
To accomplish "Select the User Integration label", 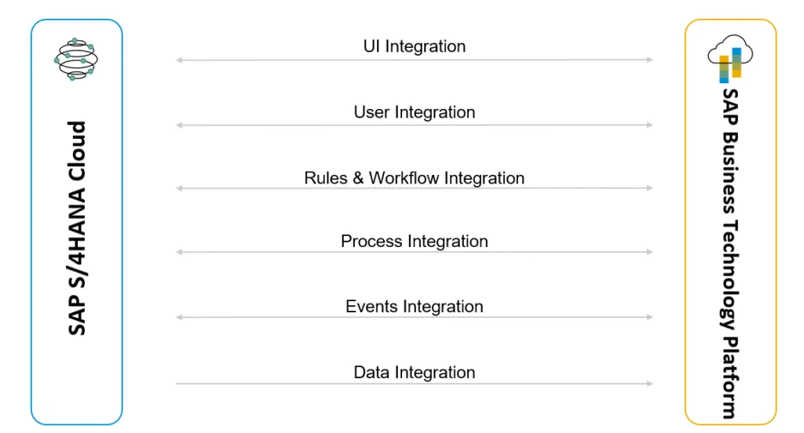I will coord(415,112).
